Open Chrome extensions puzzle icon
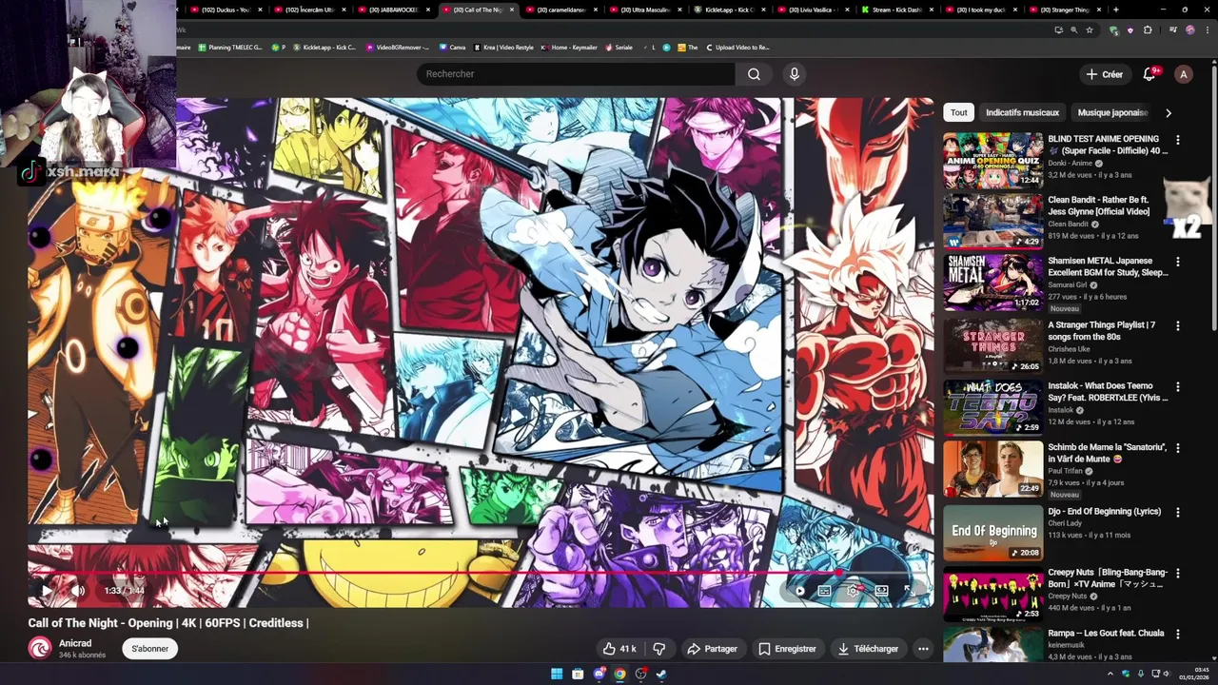The image size is (1218, 685). pos(1148,29)
